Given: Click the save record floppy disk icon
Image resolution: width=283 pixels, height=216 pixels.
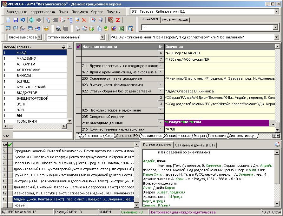Looking at the screenshot, I should tap(16, 20).
